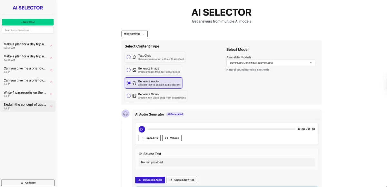This screenshot has width=387, height=187.
Task: Collapse settings with Hide Settings button
Action: coord(134,34)
